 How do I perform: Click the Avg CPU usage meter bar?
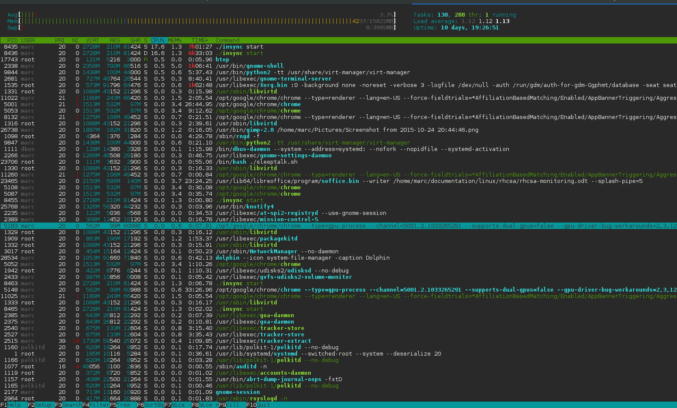click(201, 15)
